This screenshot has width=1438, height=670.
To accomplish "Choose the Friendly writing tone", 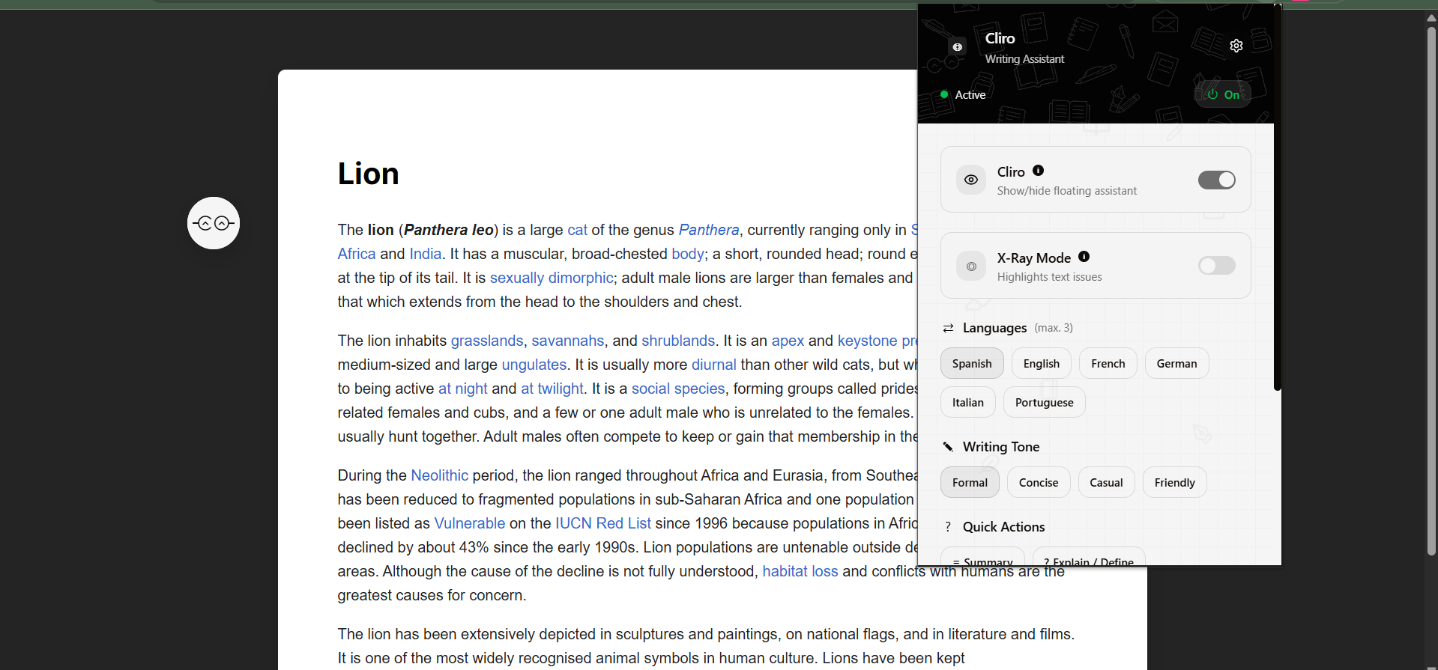I will point(1175,482).
